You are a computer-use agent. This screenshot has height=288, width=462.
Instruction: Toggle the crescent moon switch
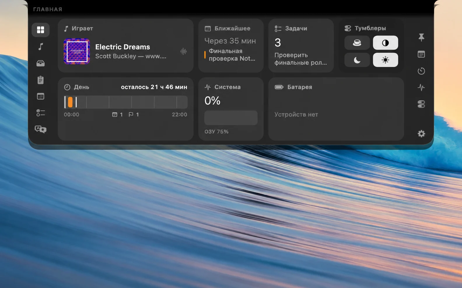click(x=357, y=60)
